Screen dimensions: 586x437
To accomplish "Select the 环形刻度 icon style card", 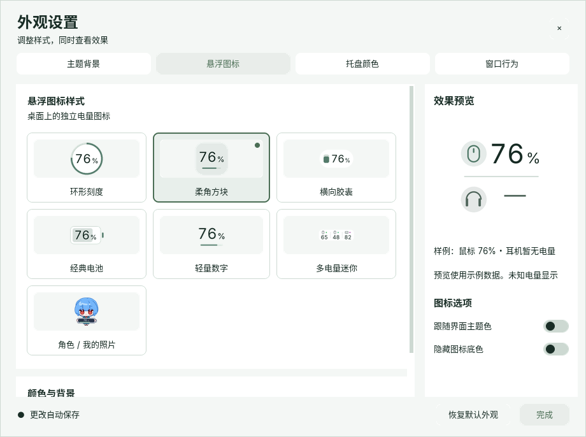I will [87, 168].
